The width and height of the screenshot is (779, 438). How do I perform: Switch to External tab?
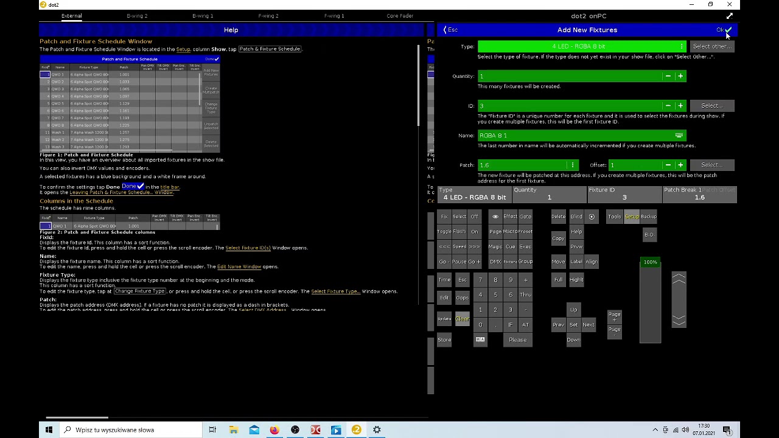(x=71, y=16)
